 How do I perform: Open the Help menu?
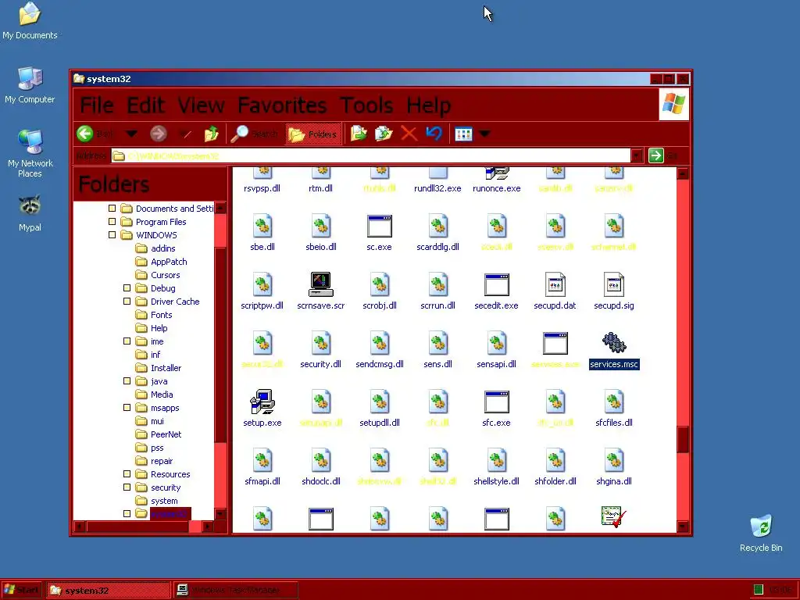tap(429, 105)
